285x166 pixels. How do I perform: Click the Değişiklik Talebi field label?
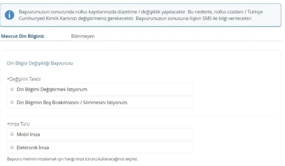click(24, 79)
